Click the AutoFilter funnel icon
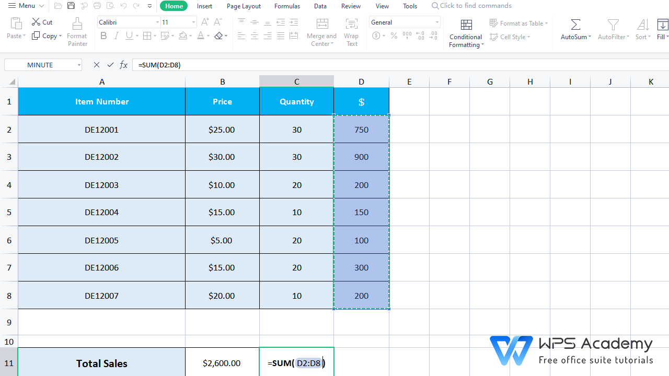669x376 pixels. 613,25
